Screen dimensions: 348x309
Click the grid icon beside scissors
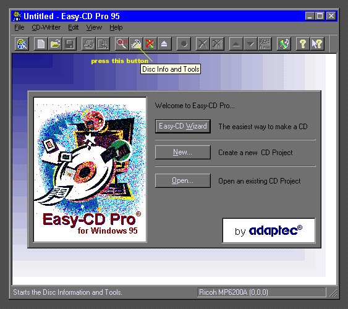[217, 44]
